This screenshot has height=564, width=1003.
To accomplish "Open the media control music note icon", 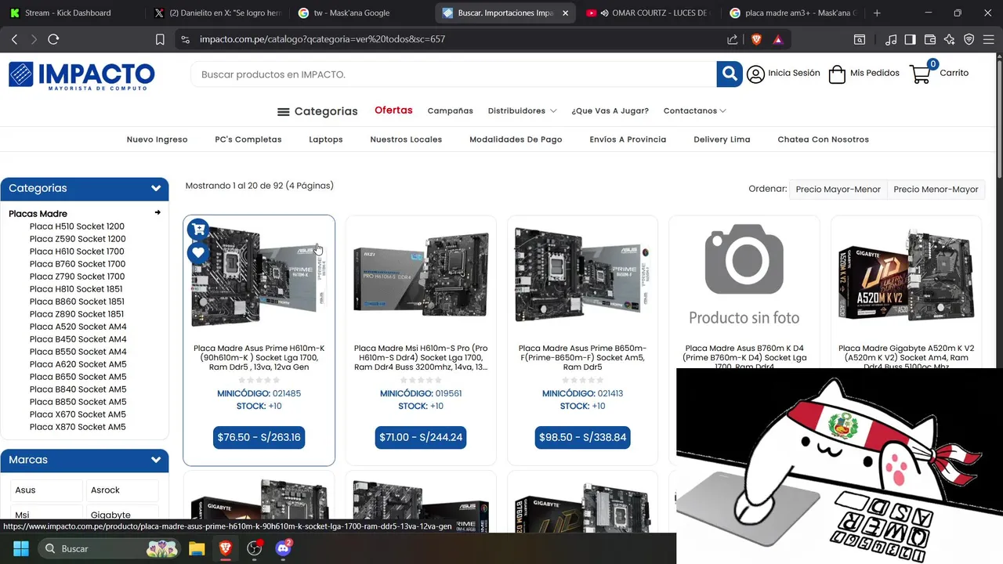I will [891, 39].
